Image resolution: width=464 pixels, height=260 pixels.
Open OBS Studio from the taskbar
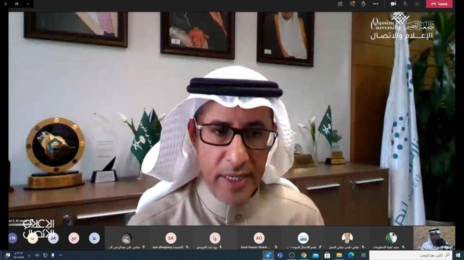(292, 255)
